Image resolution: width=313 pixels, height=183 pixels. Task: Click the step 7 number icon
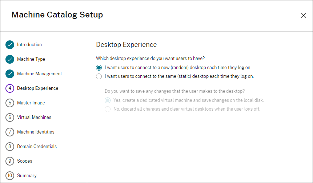point(10,132)
